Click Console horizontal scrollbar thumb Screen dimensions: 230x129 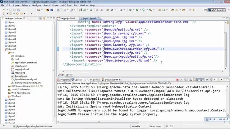point(99,122)
